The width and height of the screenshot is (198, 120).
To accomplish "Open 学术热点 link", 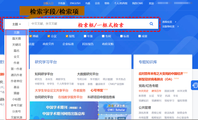I will [121, 79].
